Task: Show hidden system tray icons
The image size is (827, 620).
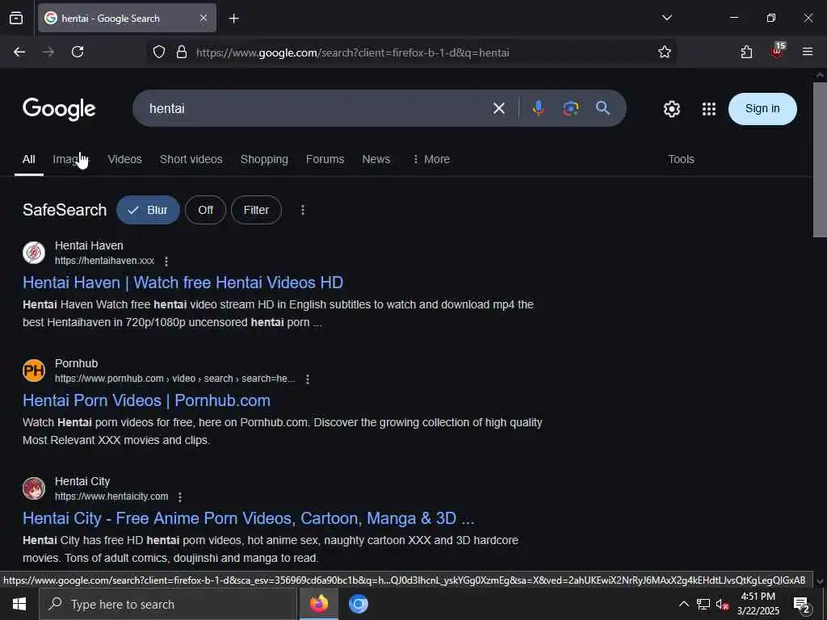Action: coord(683,604)
